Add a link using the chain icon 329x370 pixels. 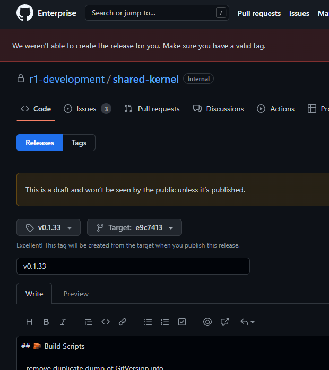point(123,322)
